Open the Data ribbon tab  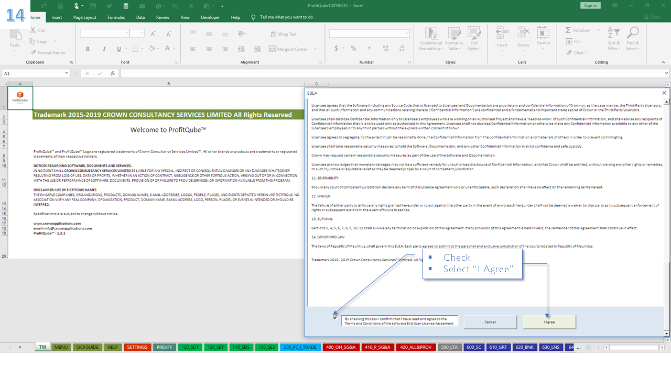tap(140, 17)
